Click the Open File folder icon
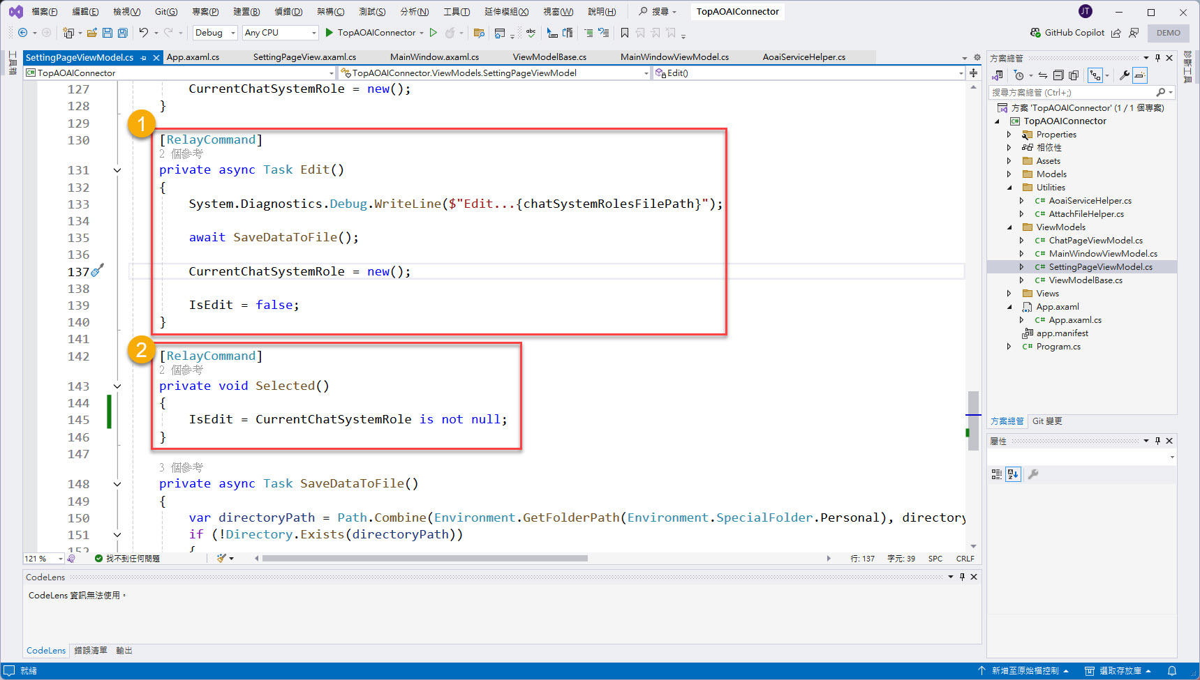 click(x=91, y=33)
